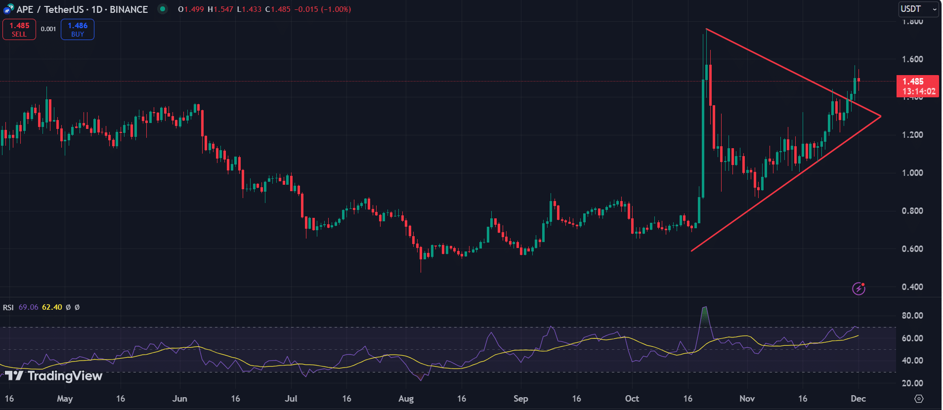The height and width of the screenshot is (410, 943).
Task: Click the RSI 60.00 scale label
Action: (x=912, y=338)
